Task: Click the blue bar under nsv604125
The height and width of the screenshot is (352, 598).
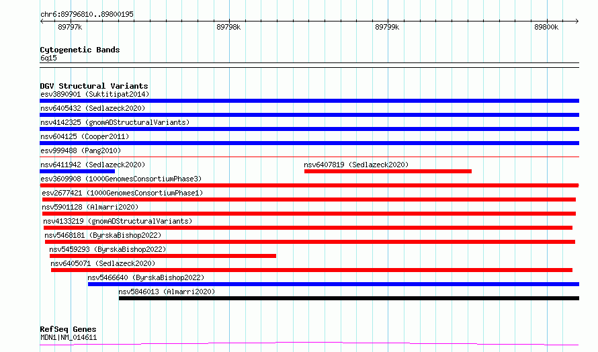Action: click(x=309, y=143)
